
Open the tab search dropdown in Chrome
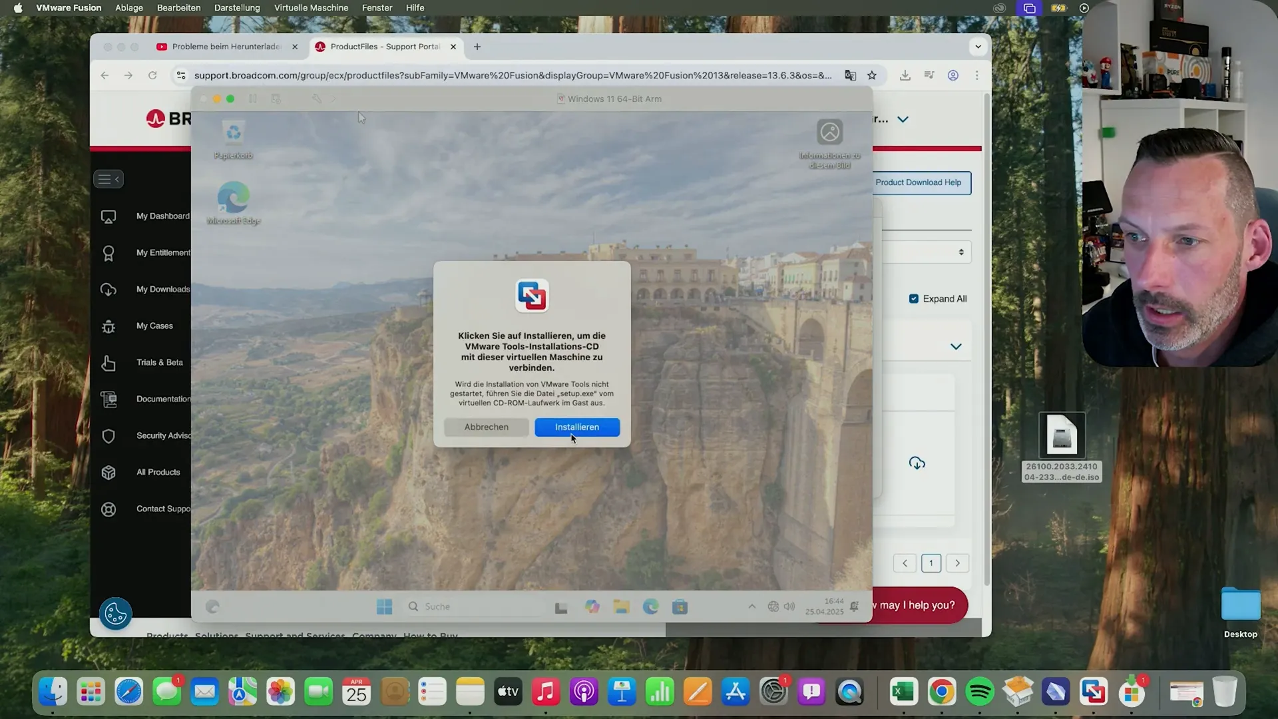click(x=978, y=47)
